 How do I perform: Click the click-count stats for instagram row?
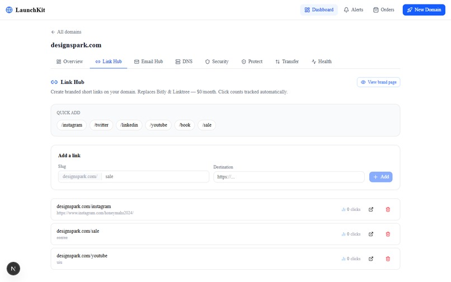click(x=351, y=209)
